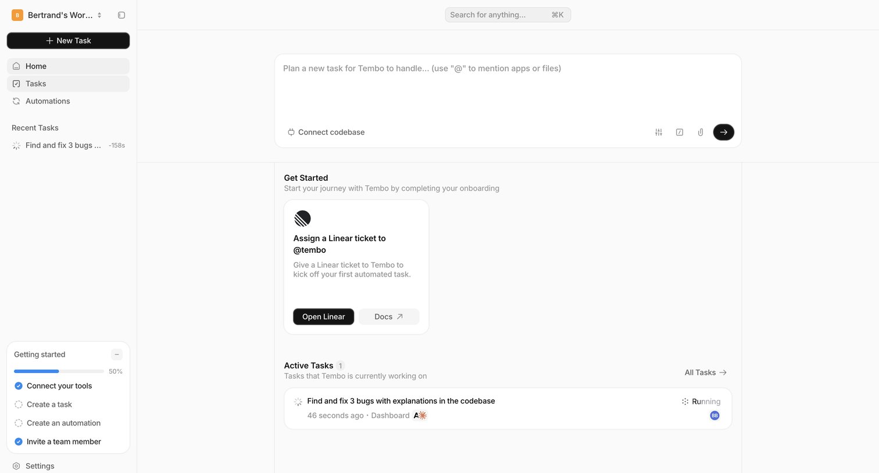Click the Running status indicator
879x473 pixels.
pyautogui.click(x=701, y=402)
